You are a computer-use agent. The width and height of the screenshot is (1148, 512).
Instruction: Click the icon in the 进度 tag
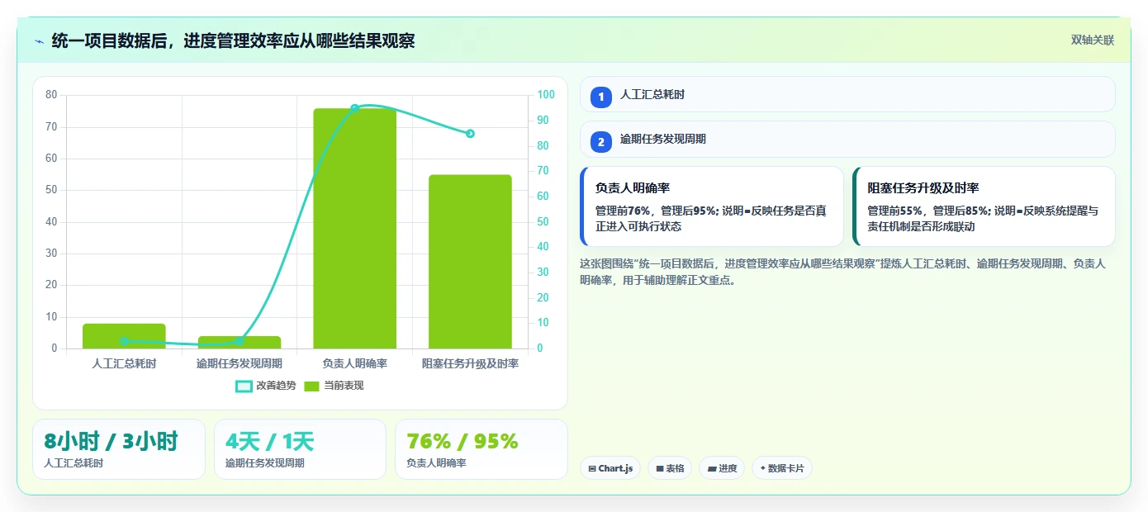[x=712, y=468]
